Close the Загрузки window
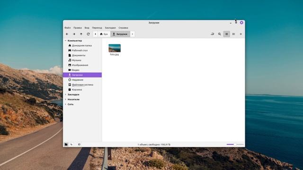The image size is (303, 170). [x=241, y=23]
